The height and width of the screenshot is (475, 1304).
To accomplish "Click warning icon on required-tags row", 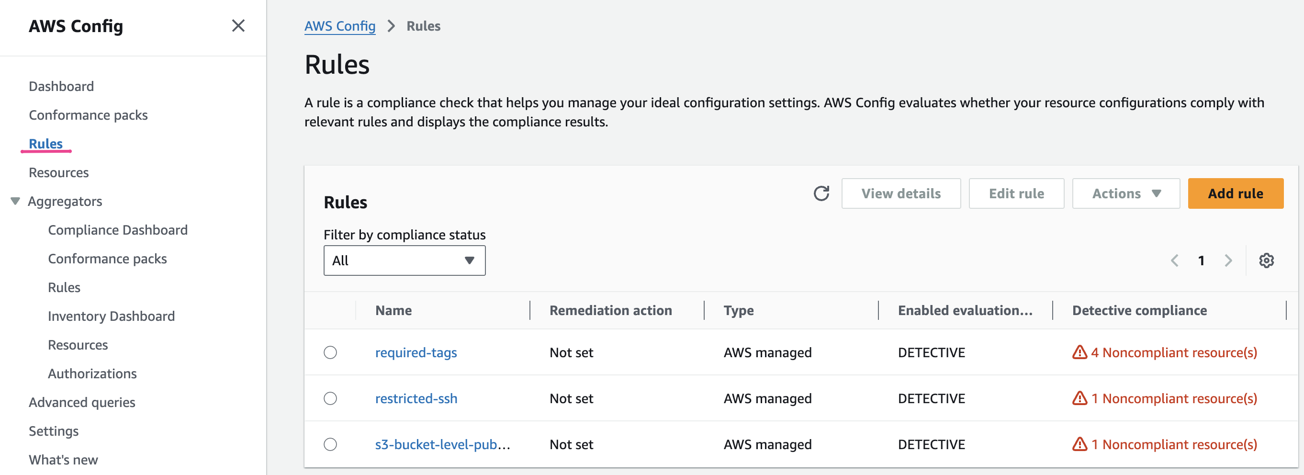I will [1079, 352].
